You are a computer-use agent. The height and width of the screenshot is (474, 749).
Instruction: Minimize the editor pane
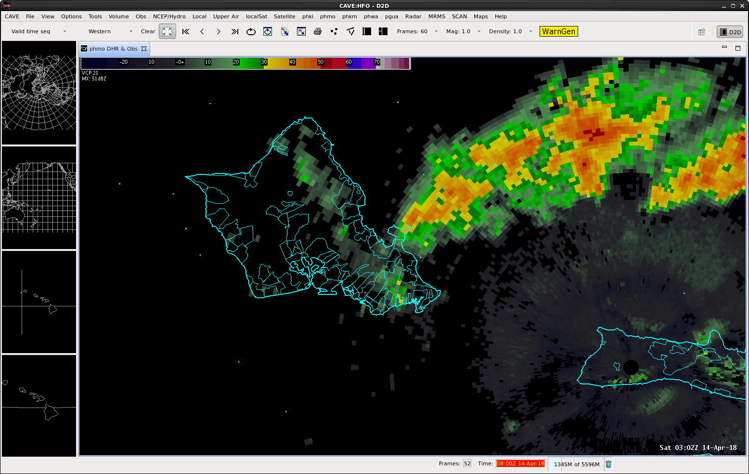click(724, 47)
